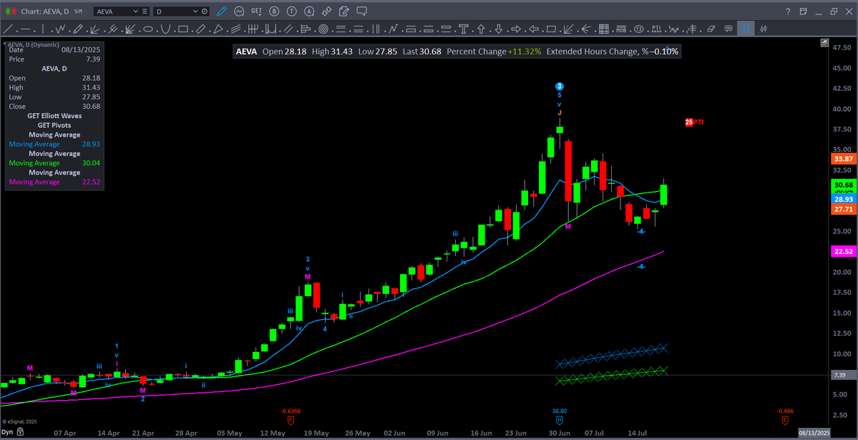Open the symbol list icon beside AEVA
Image resolution: width=858 pixels, height=440 pixels.
144,11
